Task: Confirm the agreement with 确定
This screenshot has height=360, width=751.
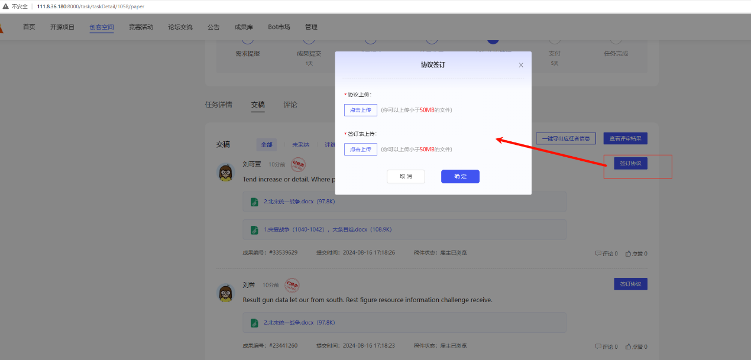Action: click(460, 177)
